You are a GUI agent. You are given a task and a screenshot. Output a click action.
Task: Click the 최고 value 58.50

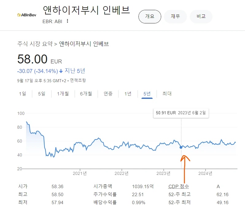pos(57,194)
